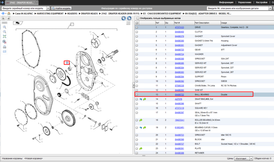Image resolution: width=274 pixels, height=162 pixels.
Task: Click the highlighted callout 13 in the diagram
Action: point(67,63)
